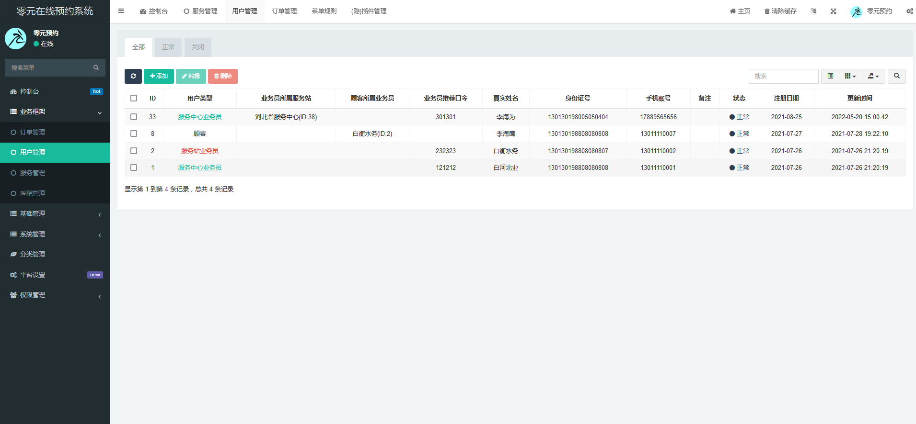Click the refresh table icon button

click(133, 76)
